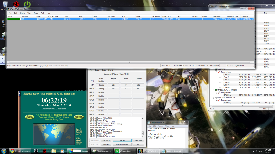This screenshot has height=154, width=275.
Task: Collapse the AMD K10 Temperatures branch
Action: pos(216,72)
